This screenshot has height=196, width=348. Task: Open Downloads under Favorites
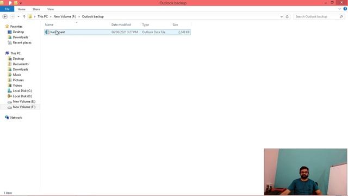click(x=21, y=37)
